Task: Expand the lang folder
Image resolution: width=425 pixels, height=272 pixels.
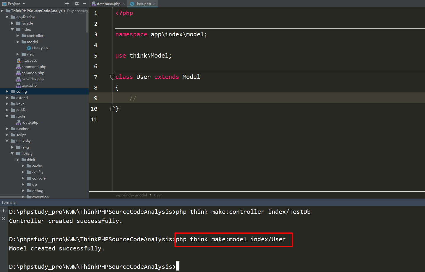Action: click(12, 147)
